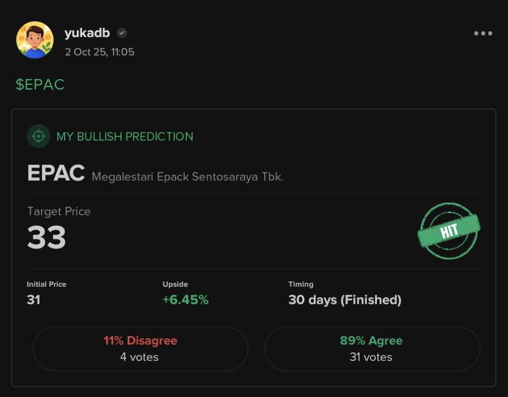Click the bullish prediction target icon
This screenshot has width=508, height=397.
(38, 136)
